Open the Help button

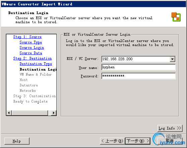point(17,141)
